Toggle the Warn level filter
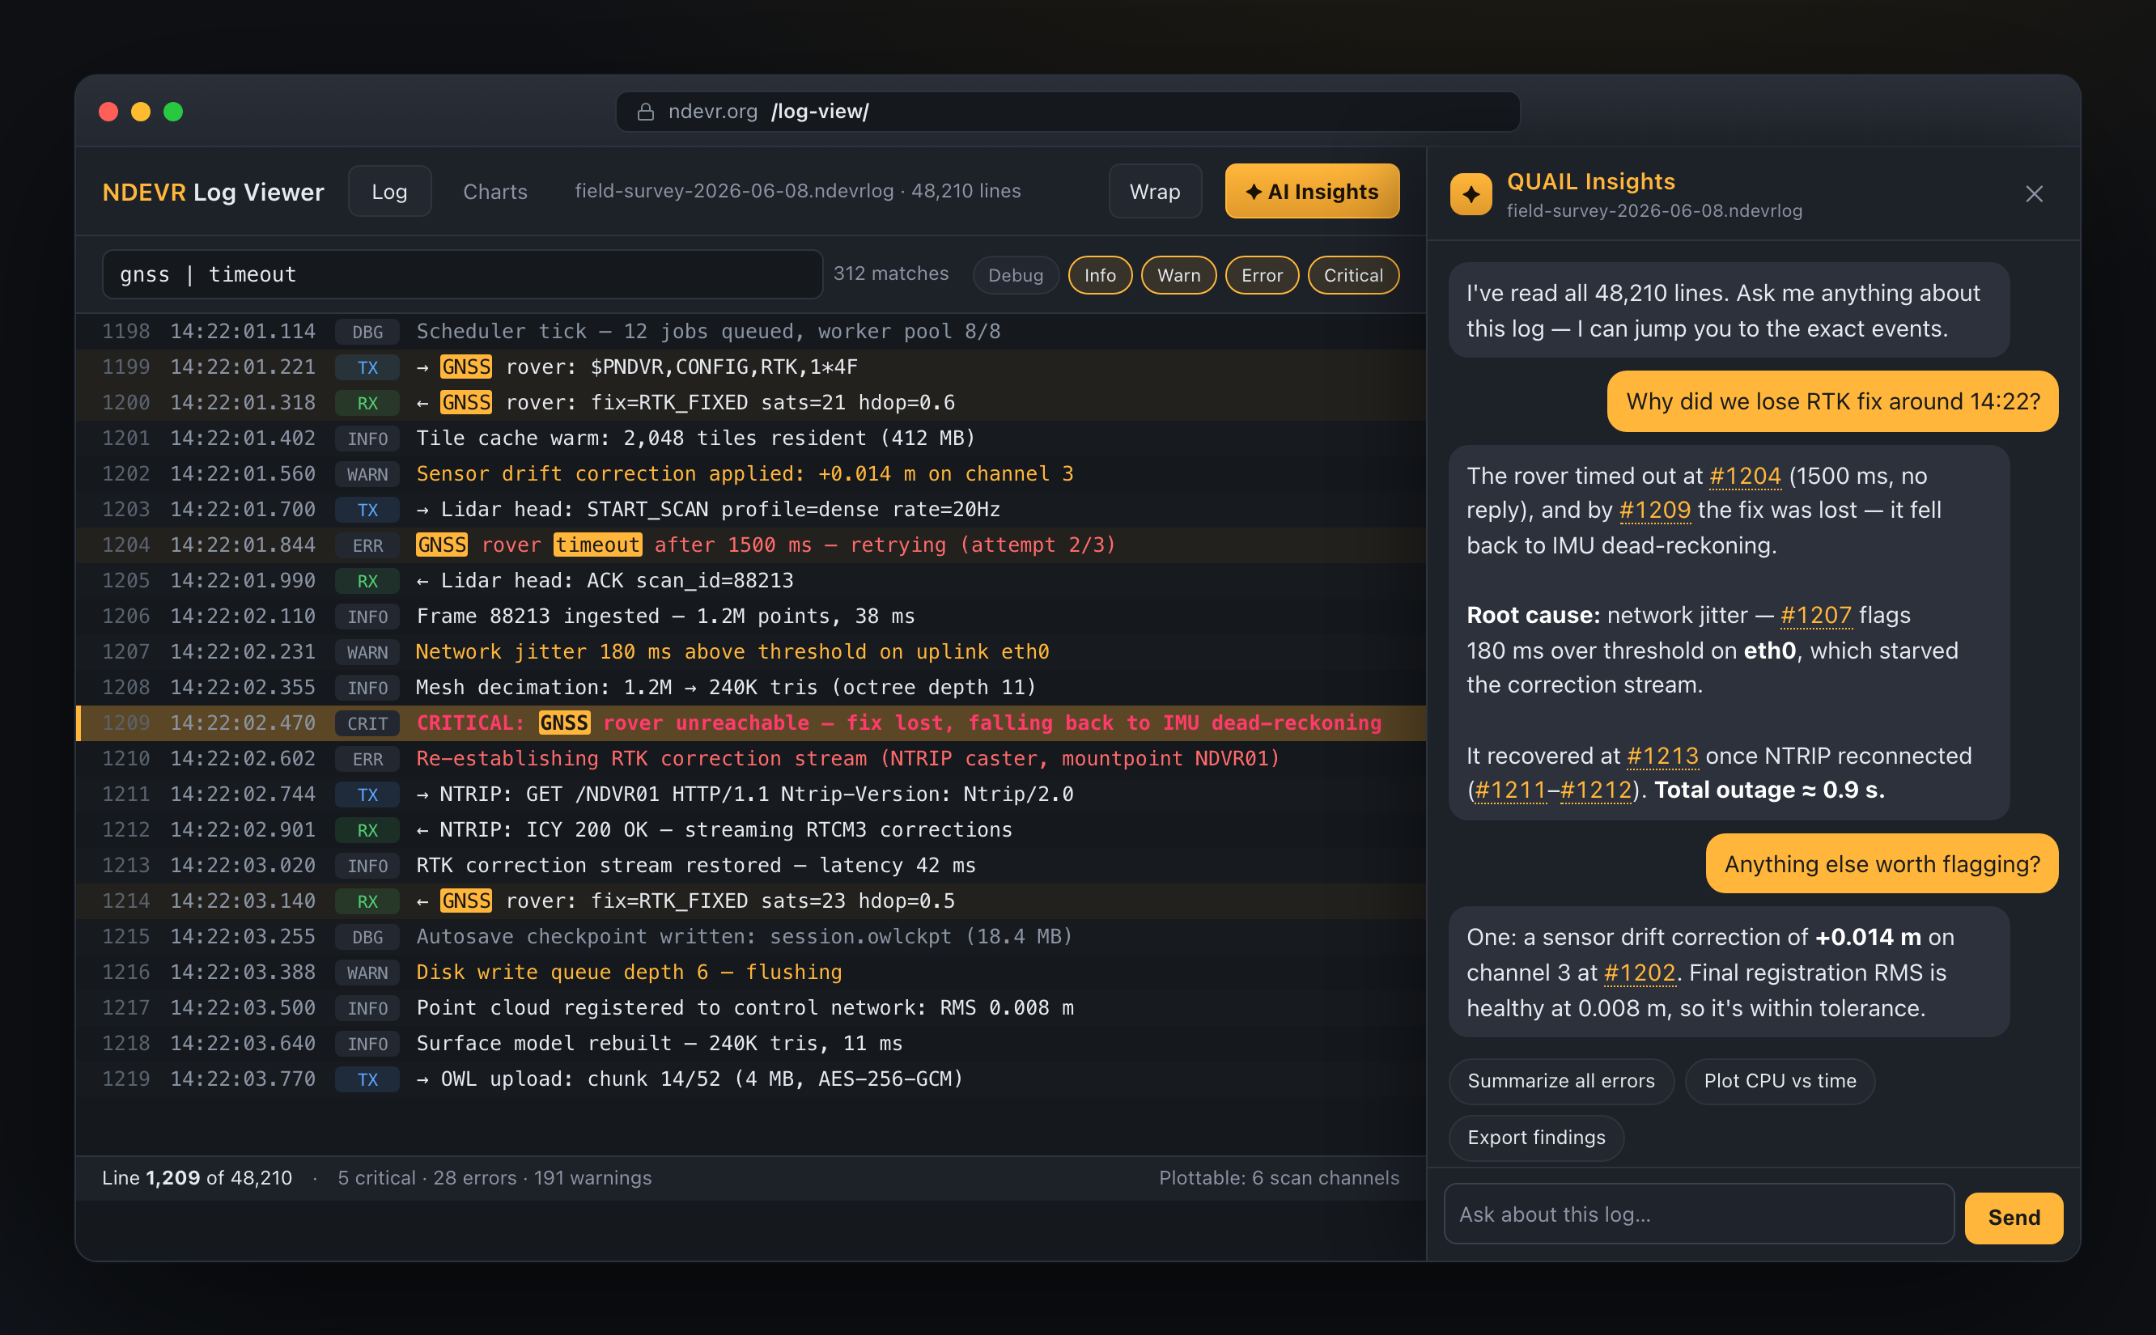This screenshot has height=1335, width=2156. pyautogui.click(x=1178, y=275)
